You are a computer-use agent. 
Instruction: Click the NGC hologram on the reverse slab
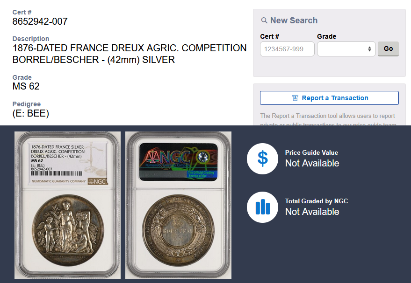tap(179, 162)
